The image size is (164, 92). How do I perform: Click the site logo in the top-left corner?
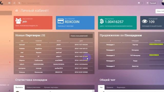[x=1, y=3]
